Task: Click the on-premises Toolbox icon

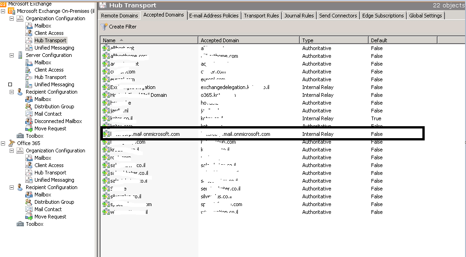Action: click(x=20, y=136)
